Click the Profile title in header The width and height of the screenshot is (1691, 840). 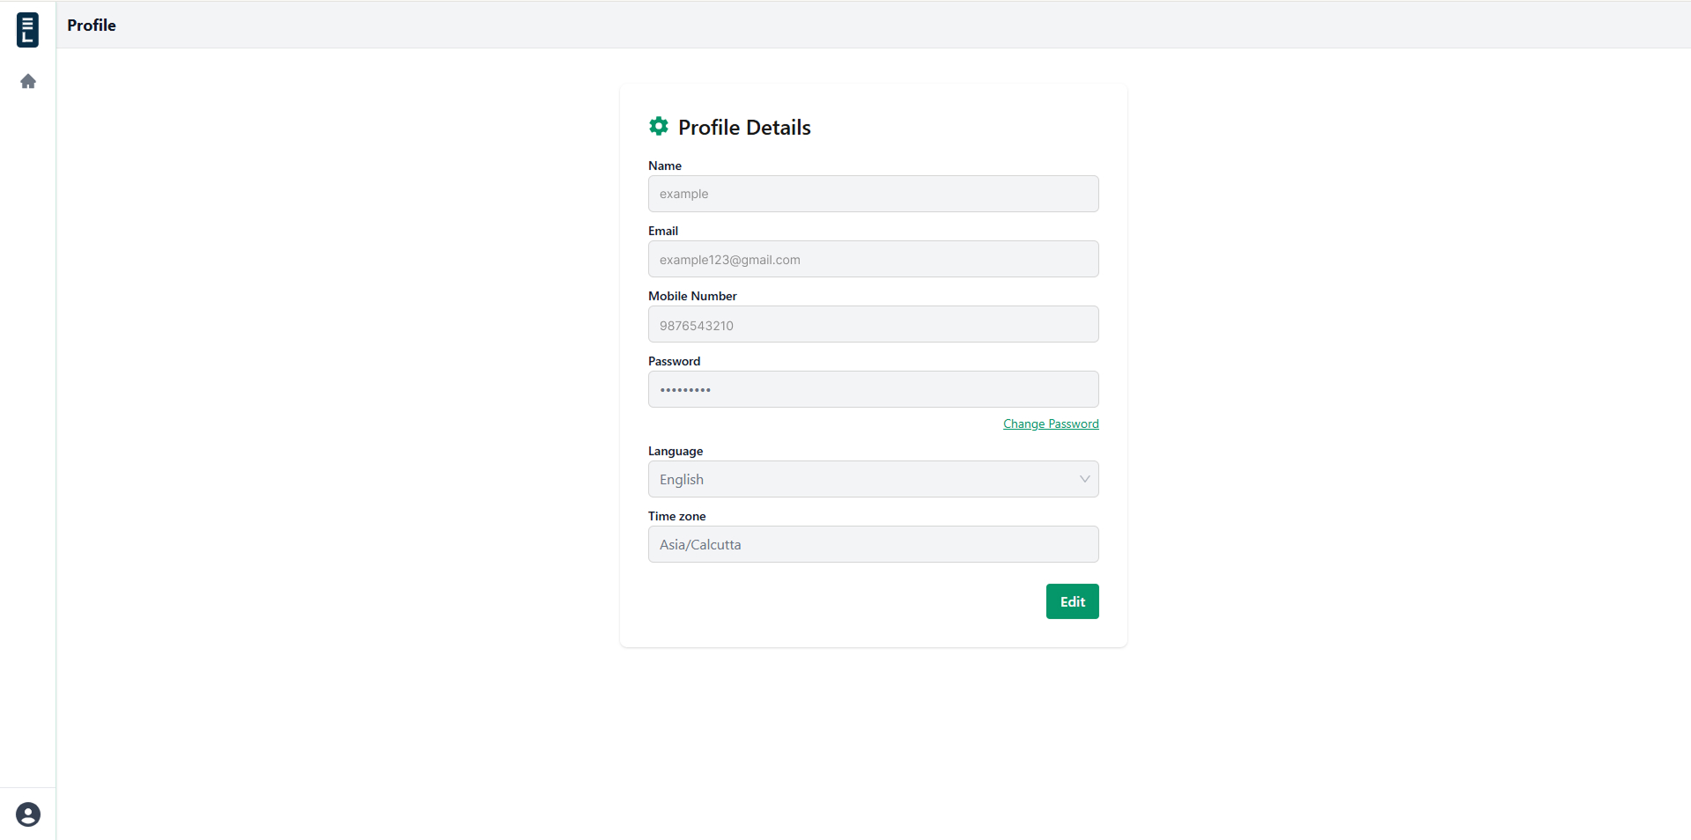(92, 26)
